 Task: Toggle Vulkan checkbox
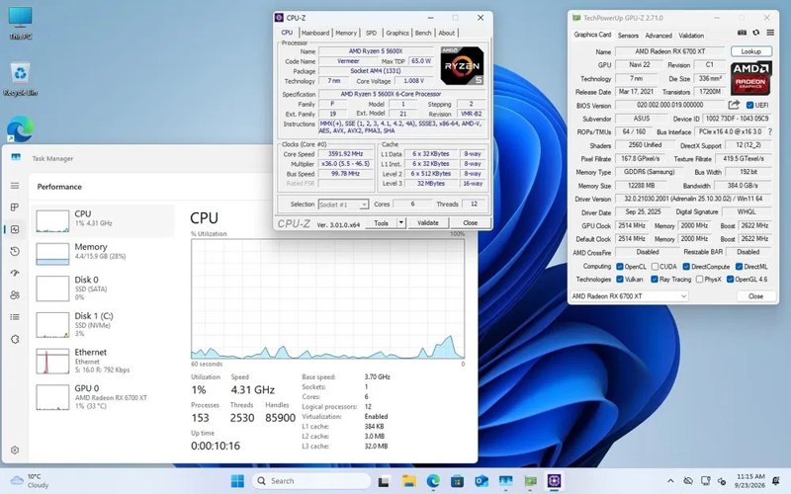(x=620, y=279)
